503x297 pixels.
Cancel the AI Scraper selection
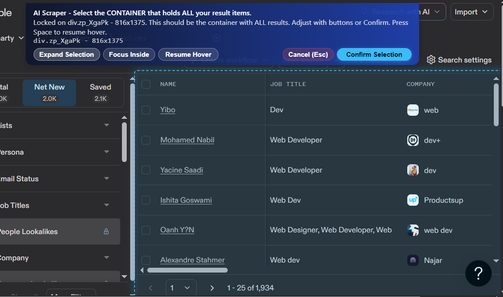point(308,55)
